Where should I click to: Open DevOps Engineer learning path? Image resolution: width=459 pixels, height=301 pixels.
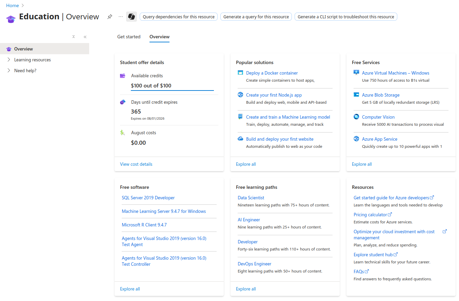tap(255, 264)
